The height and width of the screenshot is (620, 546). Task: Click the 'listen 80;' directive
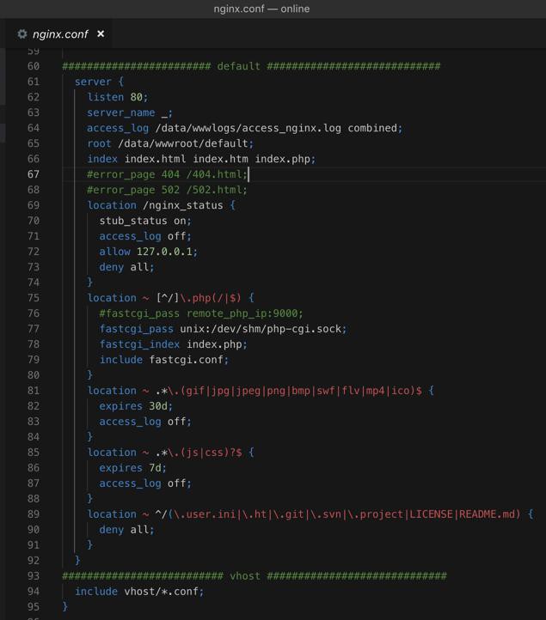(x=118, y=97)
